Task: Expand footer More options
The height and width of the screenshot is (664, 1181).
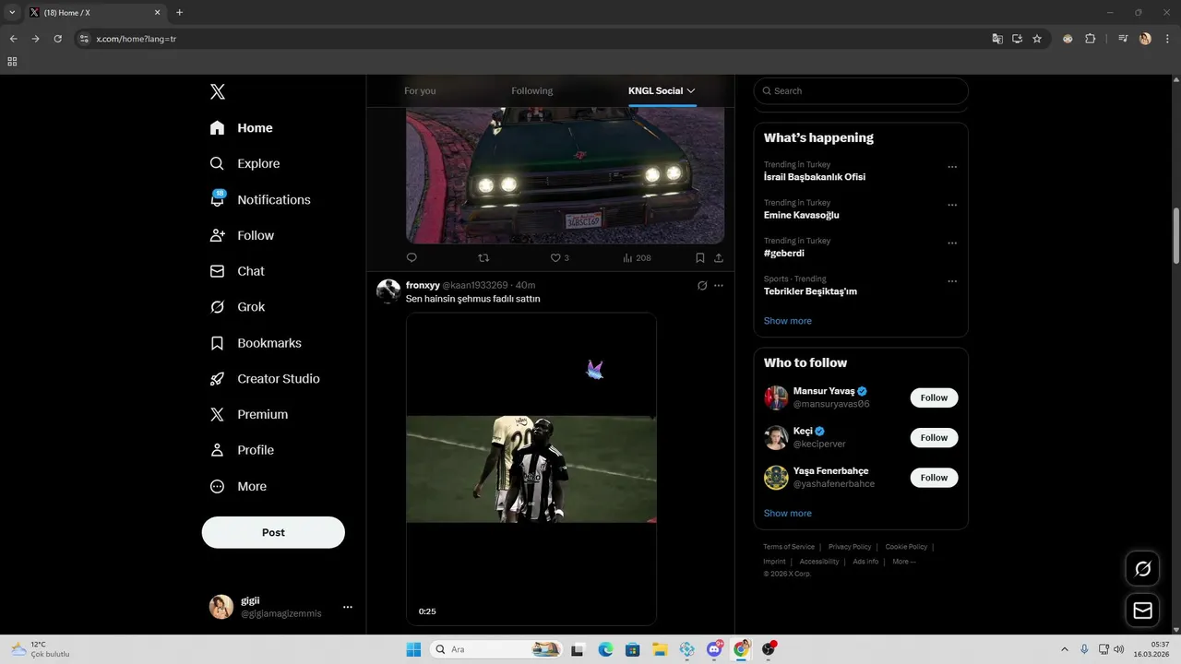Action: [x=904, y=562]
